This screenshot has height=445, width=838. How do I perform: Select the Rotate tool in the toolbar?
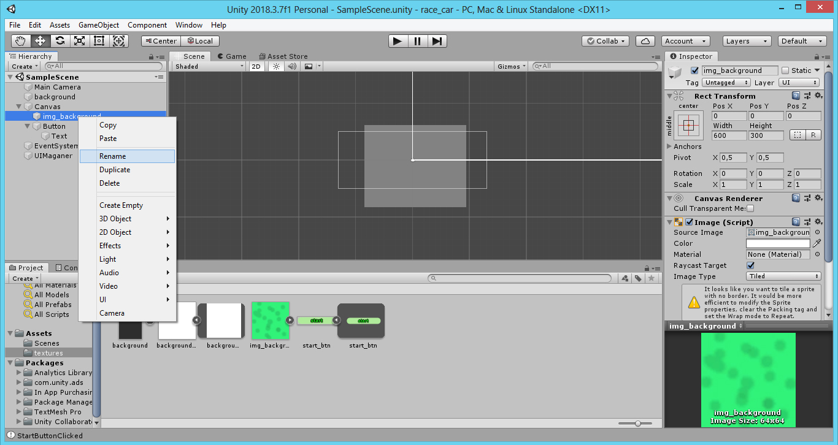(60, 41)
